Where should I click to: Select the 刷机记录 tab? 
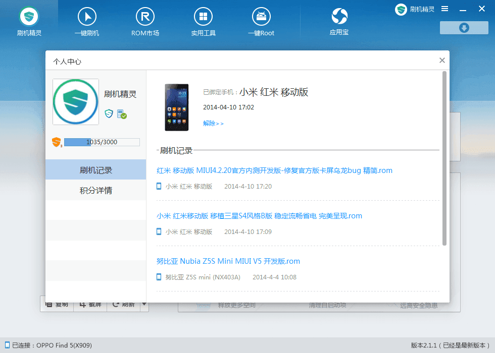point(95,169)
